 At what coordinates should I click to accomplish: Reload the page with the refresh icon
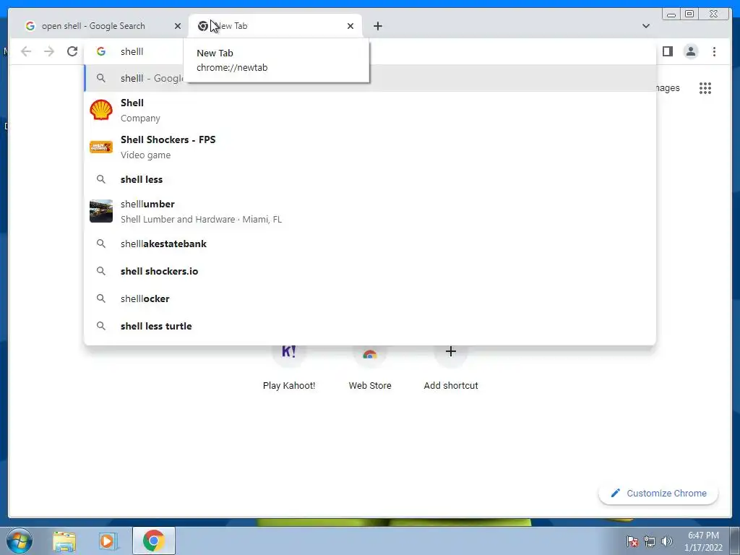(72, 51)
